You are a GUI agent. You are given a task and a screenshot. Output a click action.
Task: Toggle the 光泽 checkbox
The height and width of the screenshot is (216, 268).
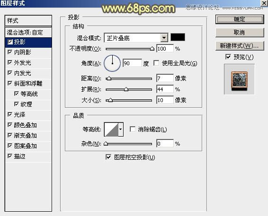[x=10, y=115]
